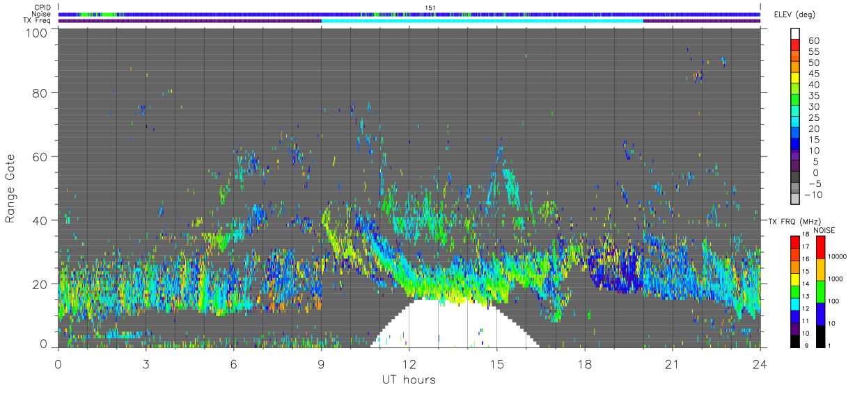This screenshot has width=855, height=394.
Task: Pick the white top swatch of elevation colorbar
Action: click(795, 34)
